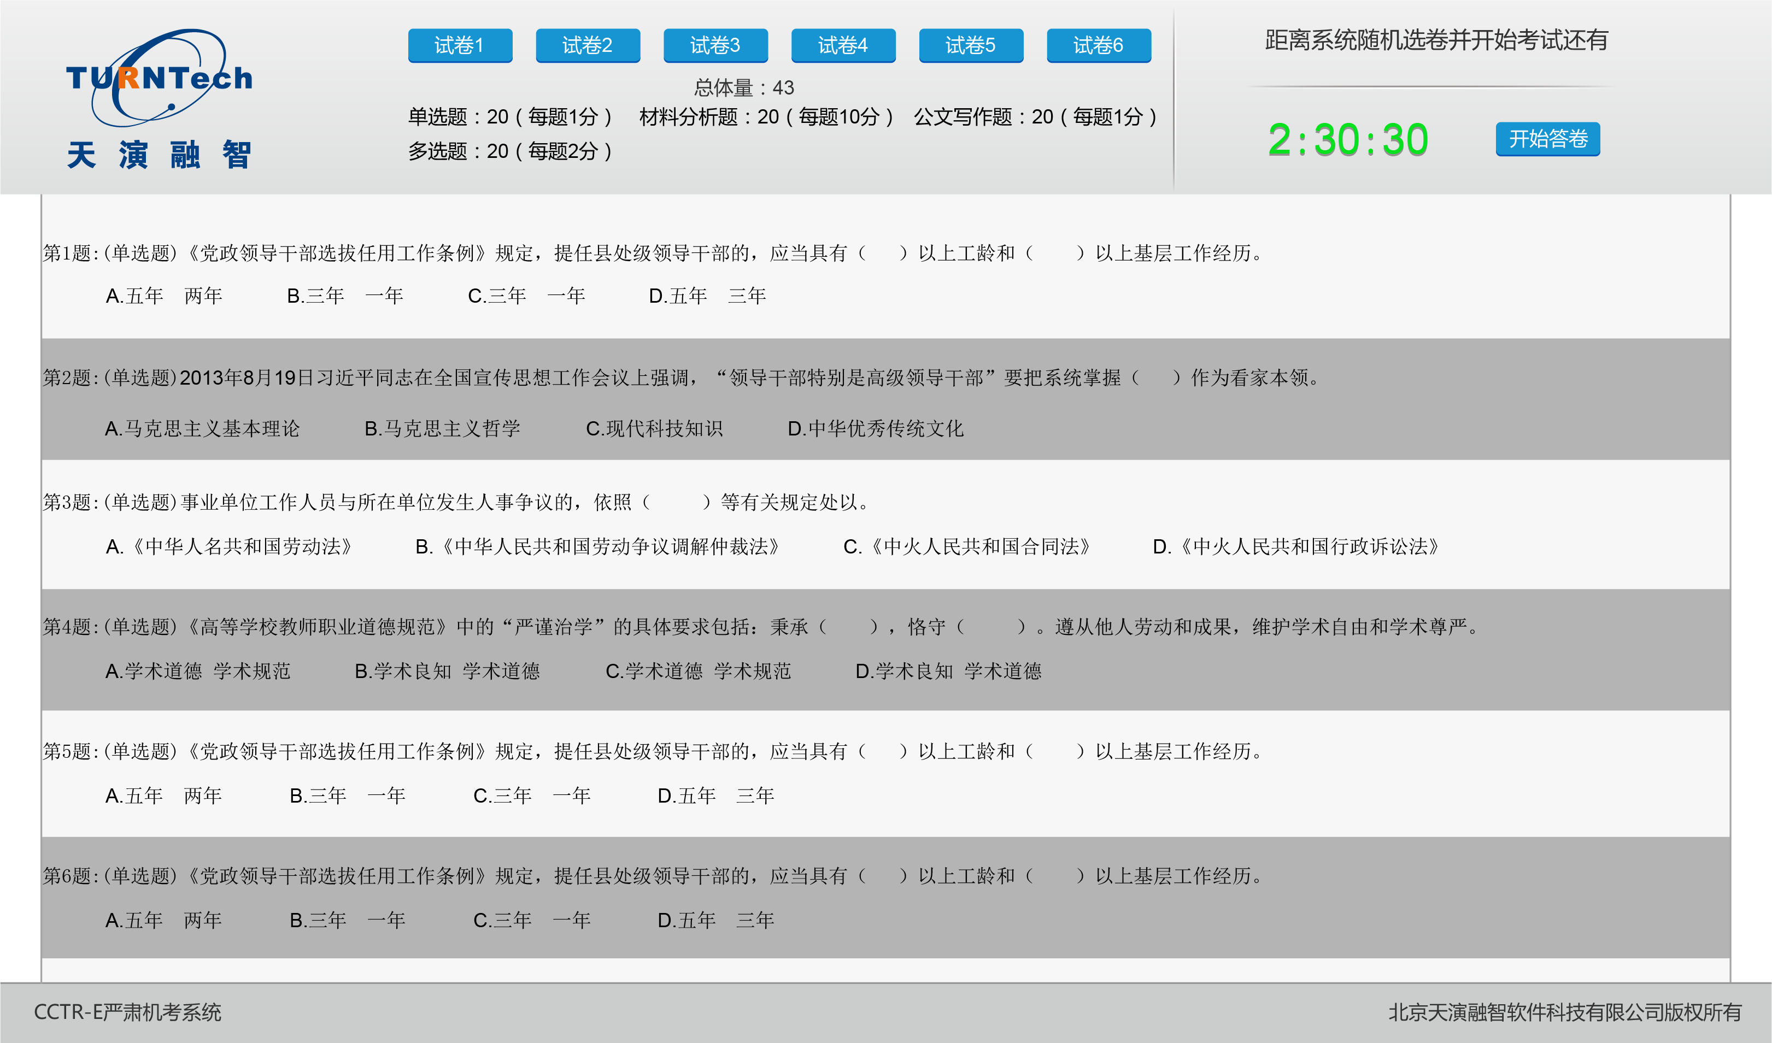Choose option A 五年 两年 in question 5
The width and height of the screenshot is (1772, 1043).
click(x=163, y=795)
